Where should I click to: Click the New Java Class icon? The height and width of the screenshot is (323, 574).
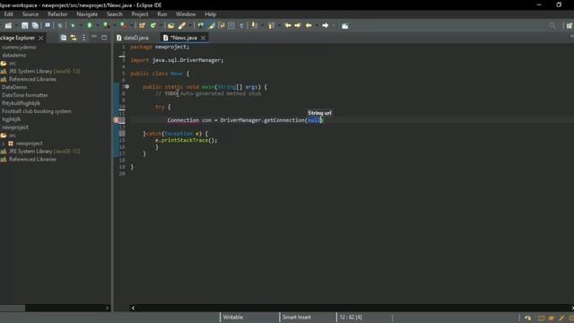tap(153, 25)
